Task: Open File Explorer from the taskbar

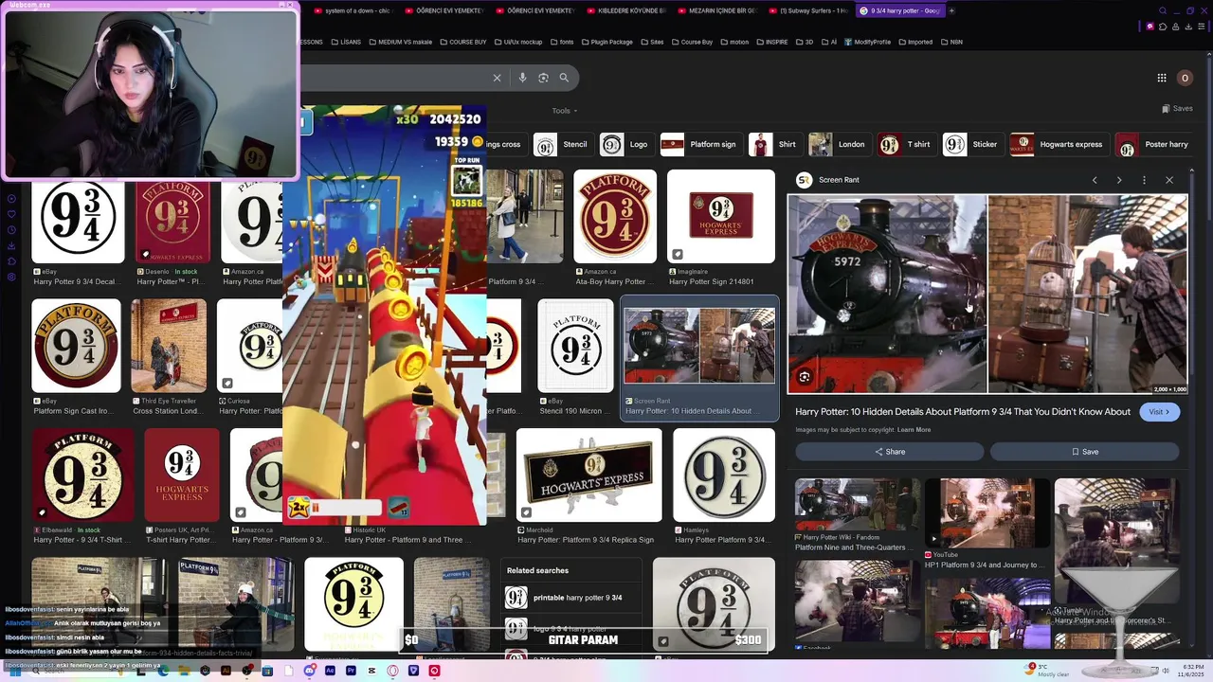Action: (x=184, y=671)
